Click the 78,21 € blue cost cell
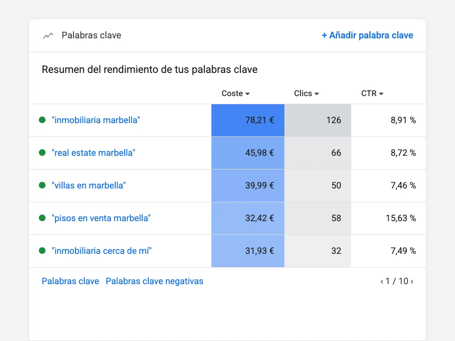This screenshot has height=341, width=455. click(248, 120)
